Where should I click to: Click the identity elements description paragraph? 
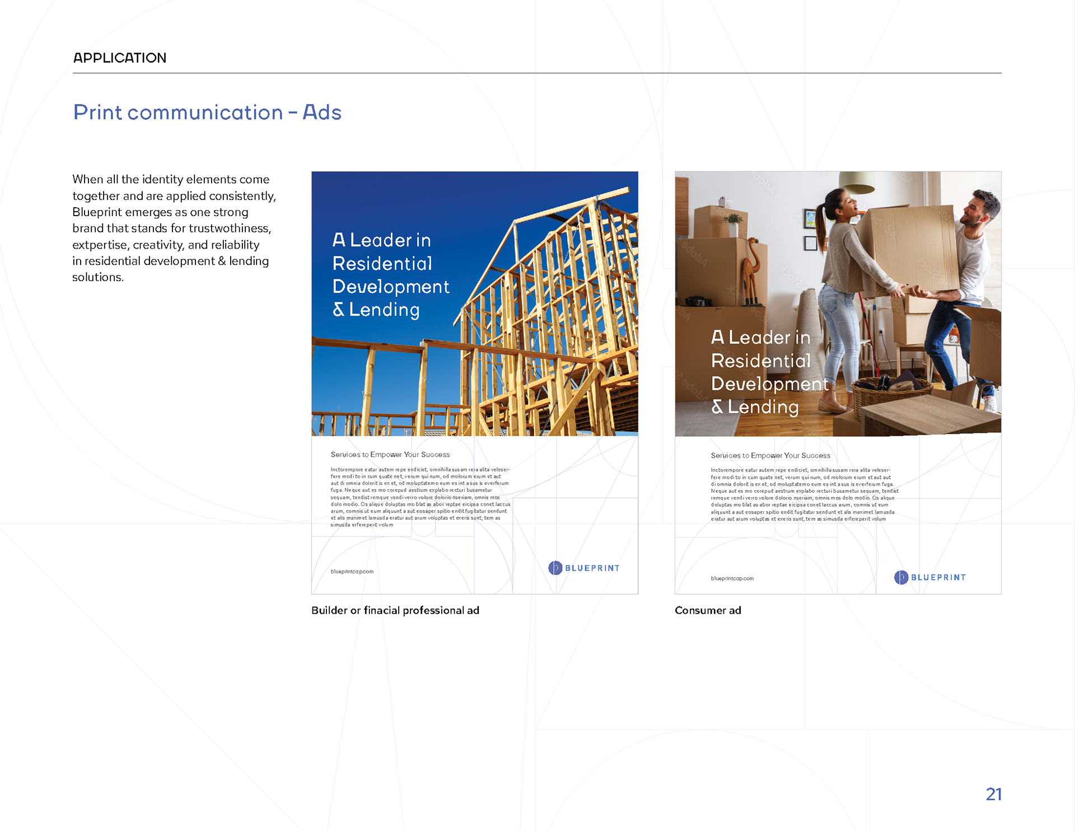pos(174,228)
